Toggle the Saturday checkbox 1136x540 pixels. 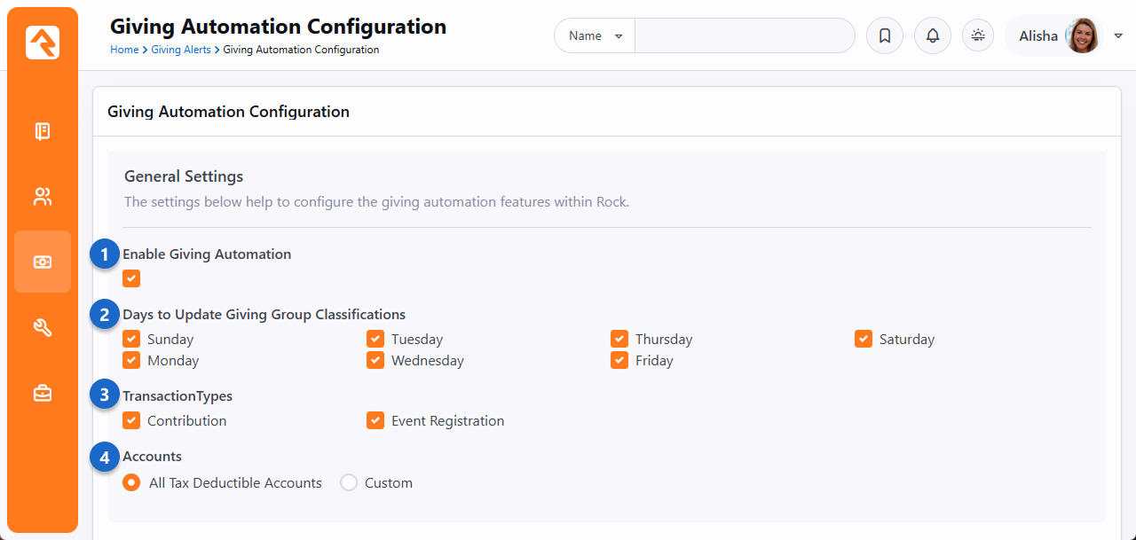tap(864, 339)
